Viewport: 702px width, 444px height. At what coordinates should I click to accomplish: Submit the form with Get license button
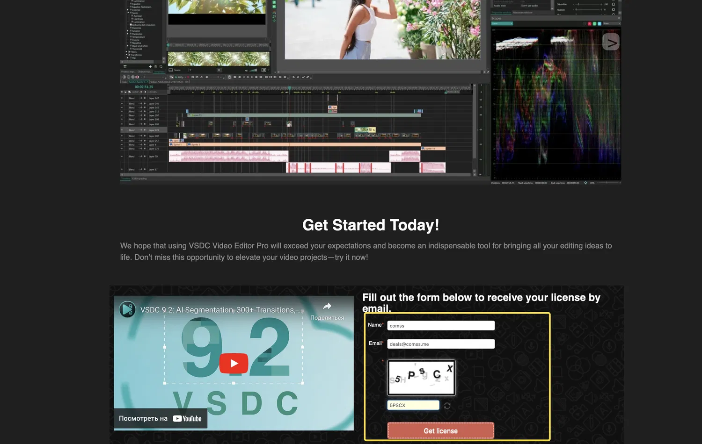click(440, 430)
